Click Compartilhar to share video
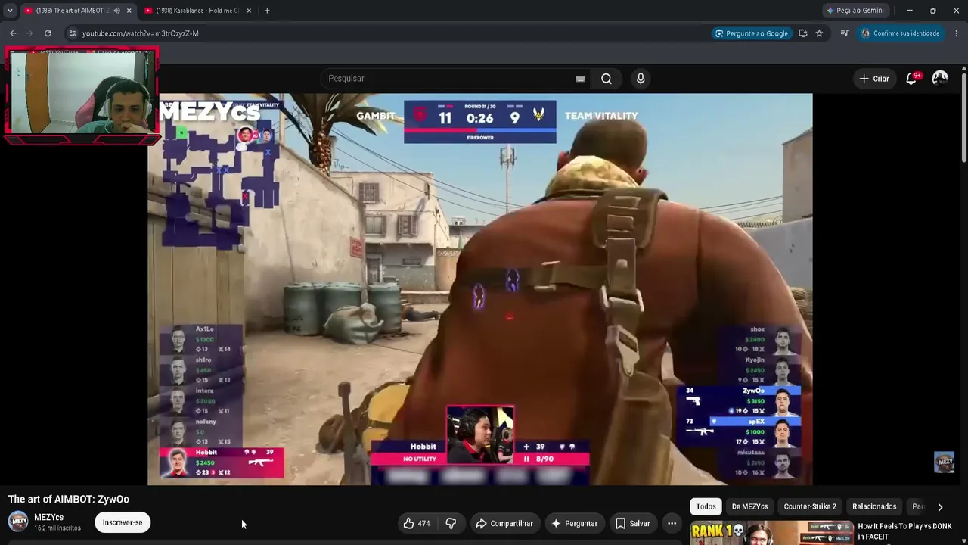 click(504, 523)
